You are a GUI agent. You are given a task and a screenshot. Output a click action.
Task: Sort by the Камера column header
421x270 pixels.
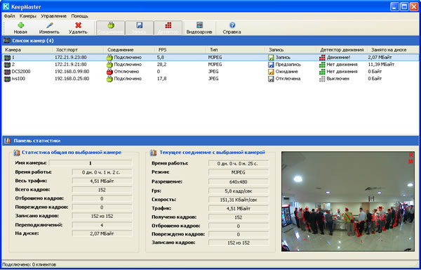point(27,50)
